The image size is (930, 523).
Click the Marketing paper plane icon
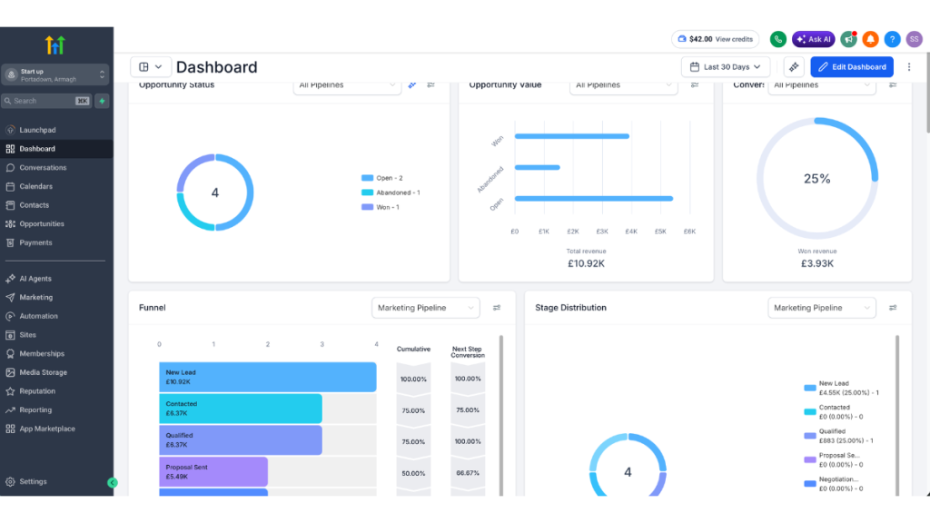[10, 297]
